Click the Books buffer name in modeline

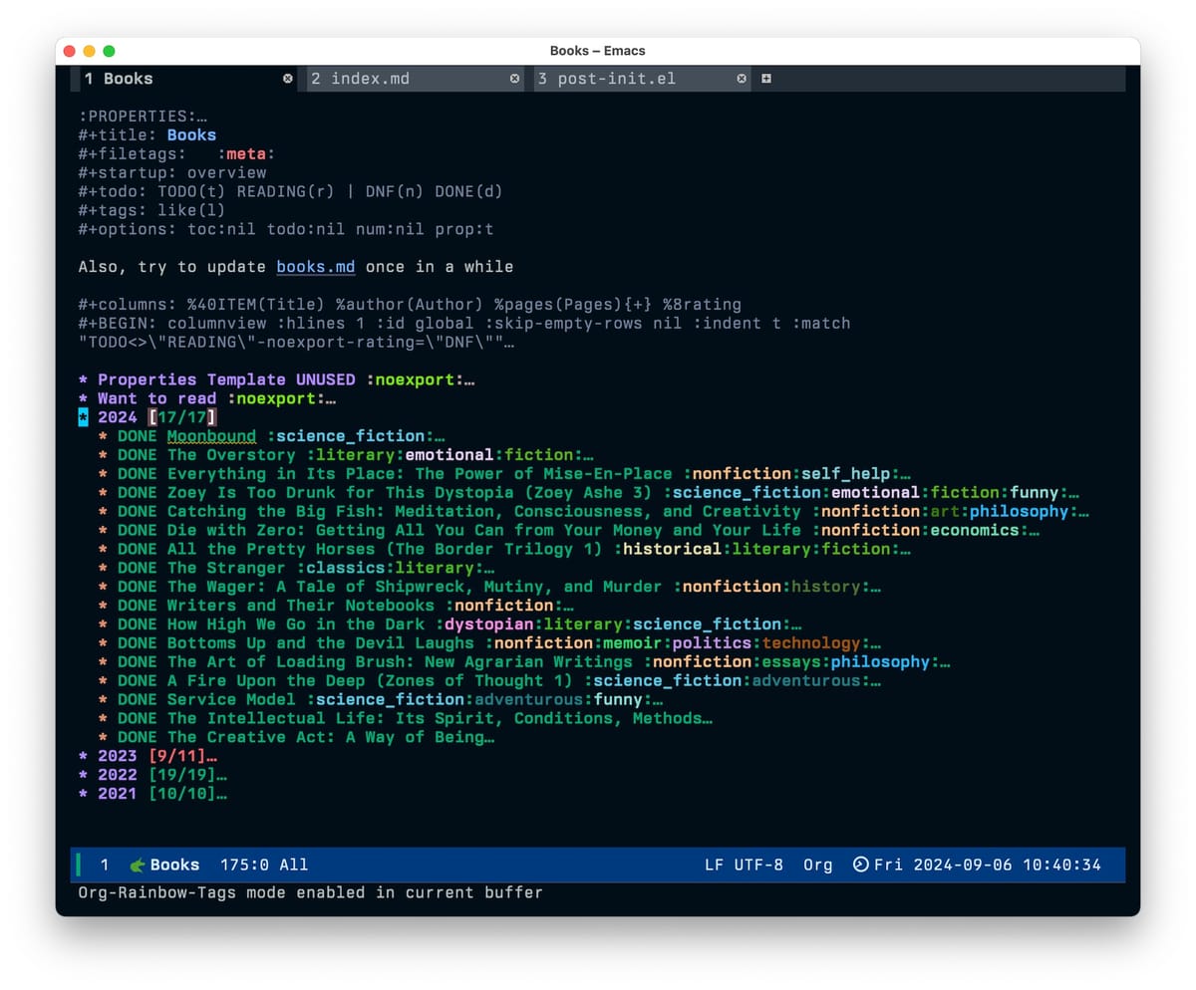tap(174, 865)
